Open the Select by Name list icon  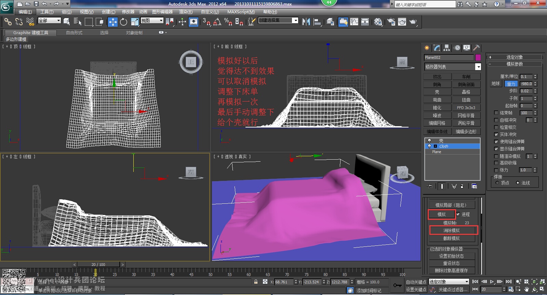pos(78,22)
